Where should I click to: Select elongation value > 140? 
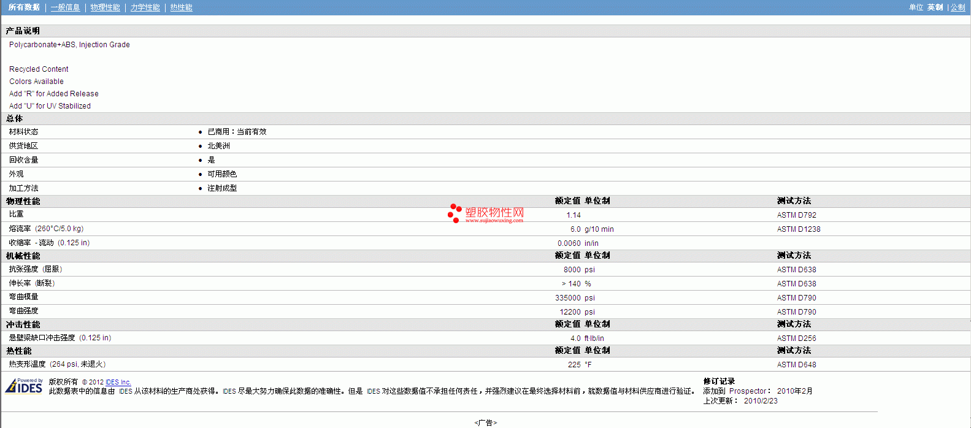(x=571, y=284)
